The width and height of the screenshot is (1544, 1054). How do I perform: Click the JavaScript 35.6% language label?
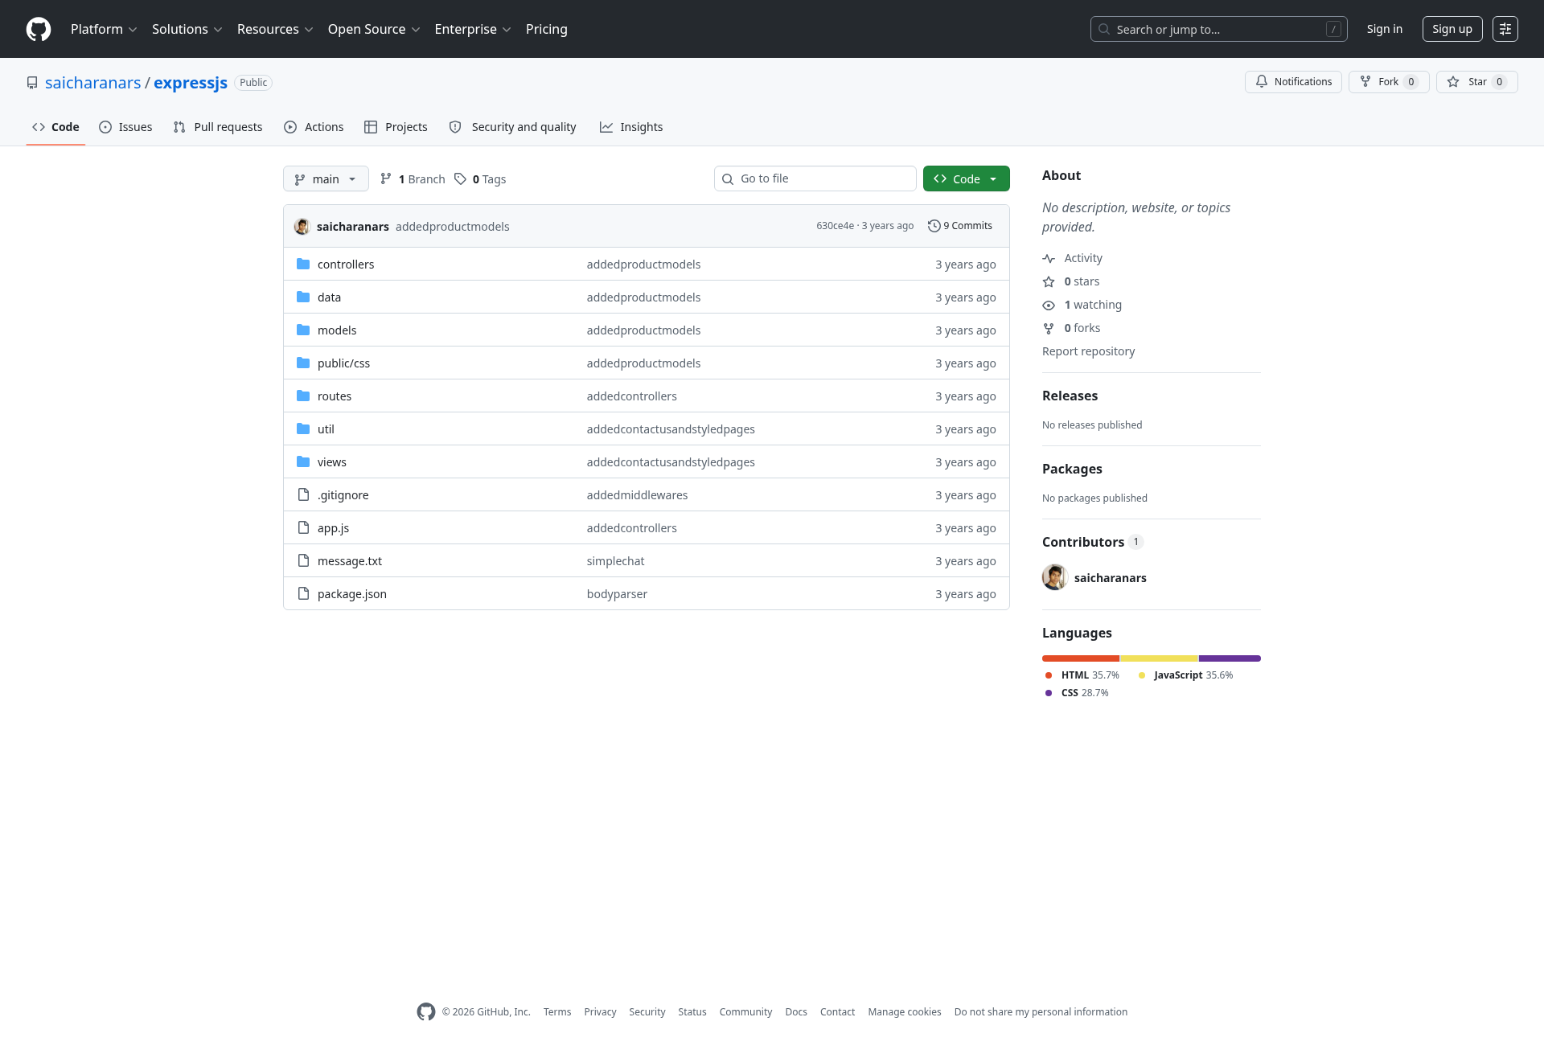(x=1186, y=675)
